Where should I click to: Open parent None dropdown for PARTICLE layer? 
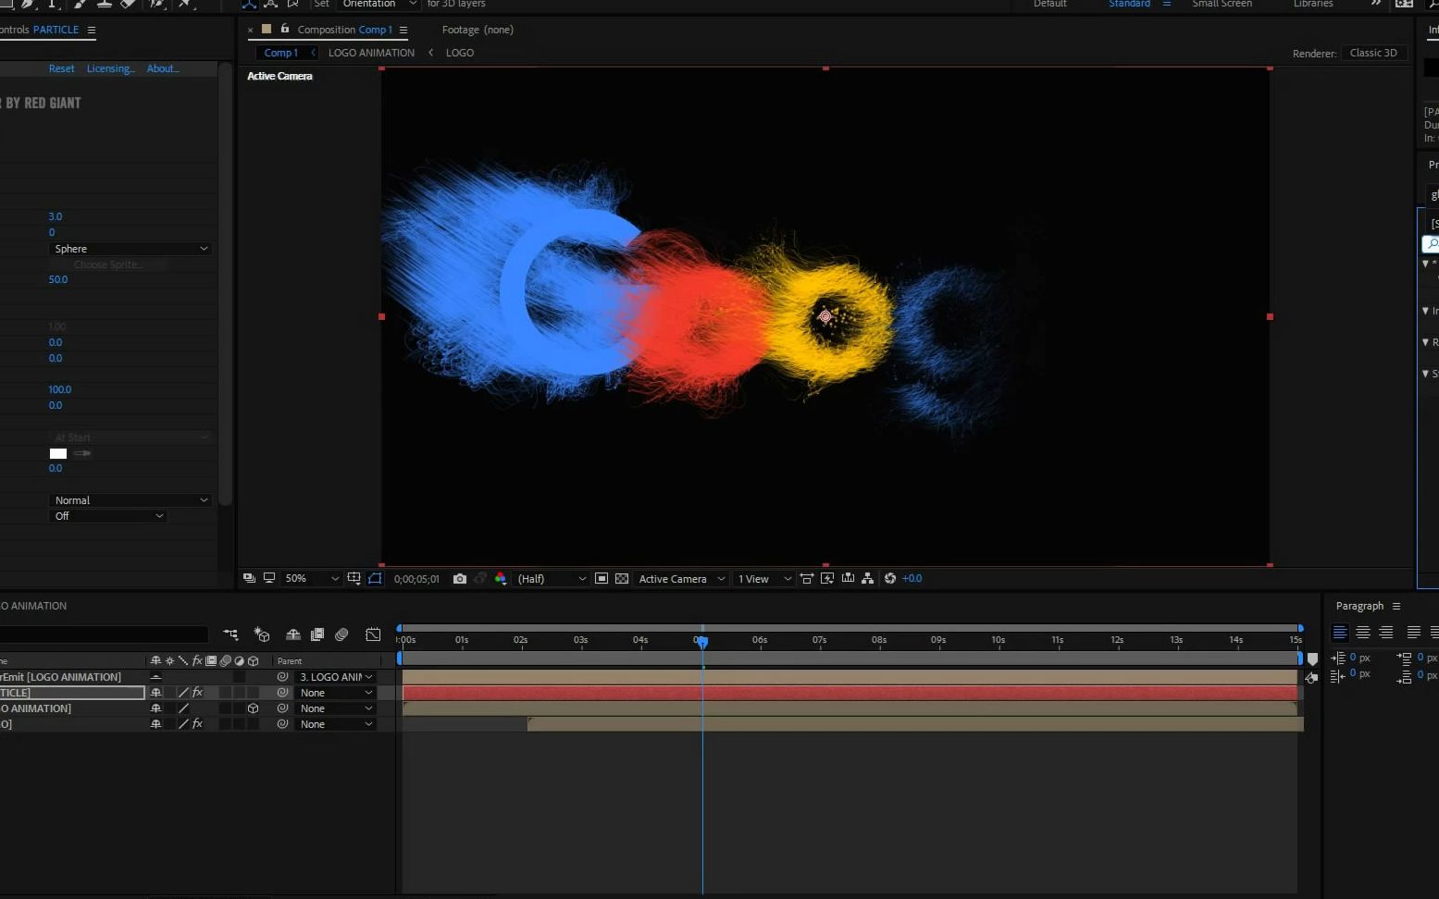pos(336,693)
